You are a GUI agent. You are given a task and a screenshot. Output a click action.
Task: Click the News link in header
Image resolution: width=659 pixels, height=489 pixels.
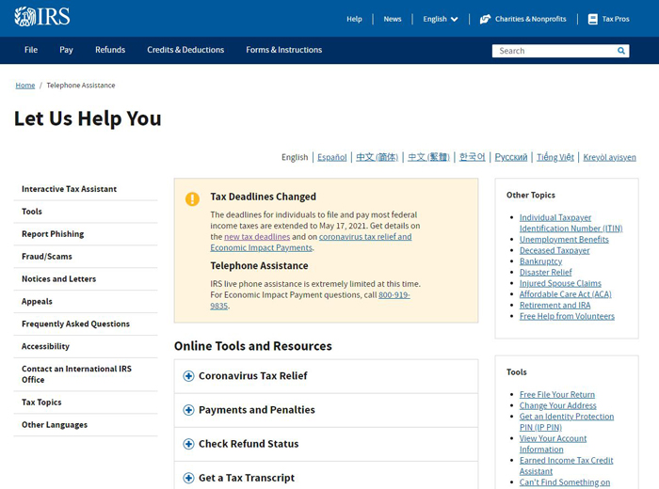point(393,19)
